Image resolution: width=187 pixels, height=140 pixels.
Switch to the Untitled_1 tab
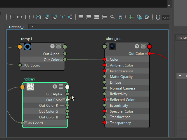tap(17, 27)
